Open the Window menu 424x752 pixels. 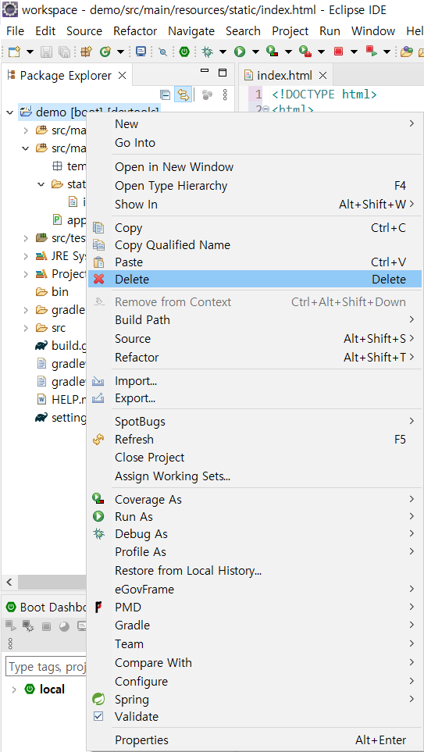[373, 31]
